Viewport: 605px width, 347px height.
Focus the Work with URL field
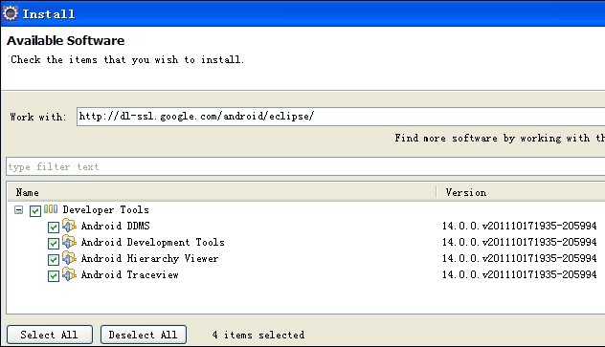(x=341, y=117)
